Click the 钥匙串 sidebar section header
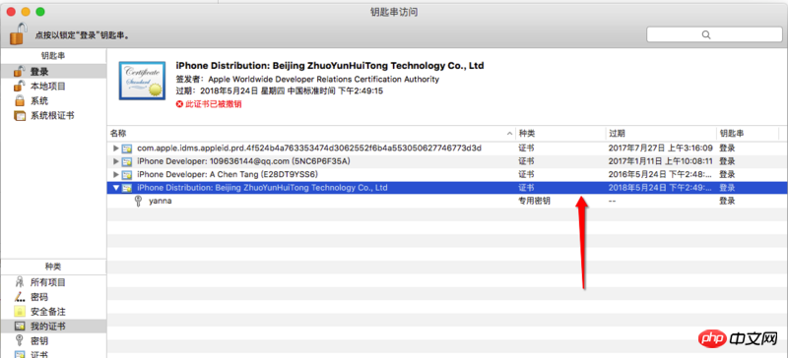The height and width of the screenshot is (358, 788). (53, 56)
